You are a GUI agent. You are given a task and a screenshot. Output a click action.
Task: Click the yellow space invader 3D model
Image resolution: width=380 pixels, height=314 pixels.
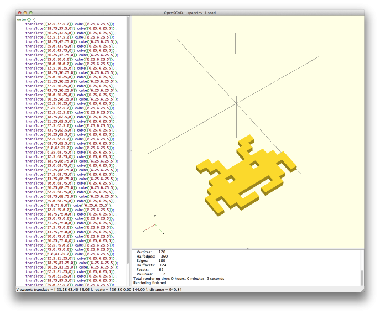tap(246, 175)
